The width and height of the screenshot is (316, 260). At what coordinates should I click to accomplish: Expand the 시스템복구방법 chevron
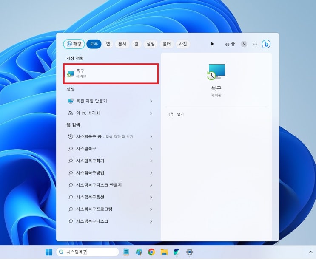(151, 173)
